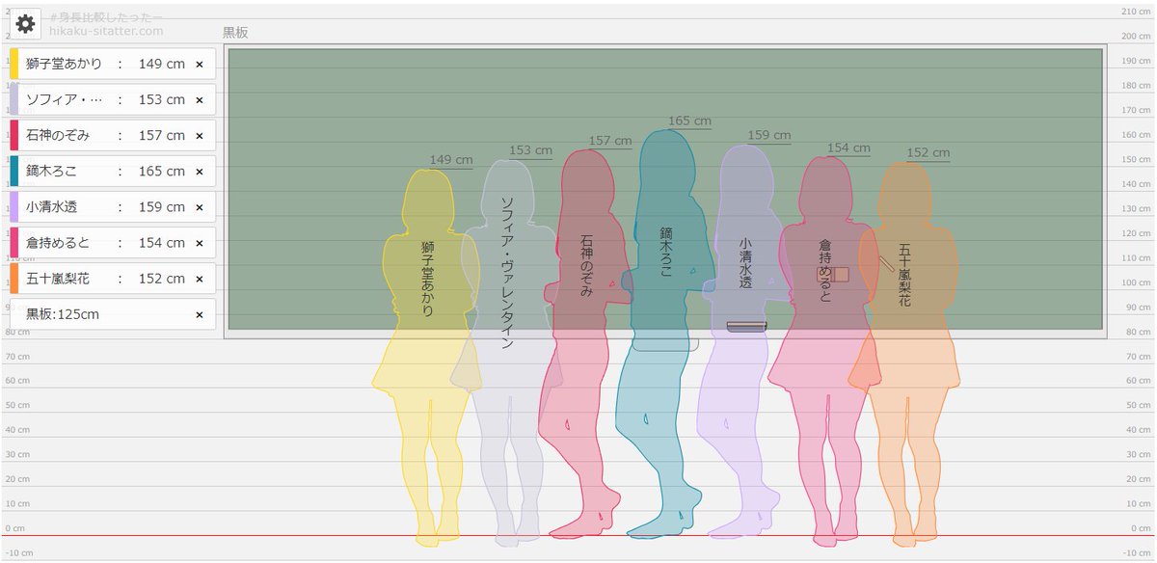Remove 小清水透 entry with its × button

(x=200, y=207)
